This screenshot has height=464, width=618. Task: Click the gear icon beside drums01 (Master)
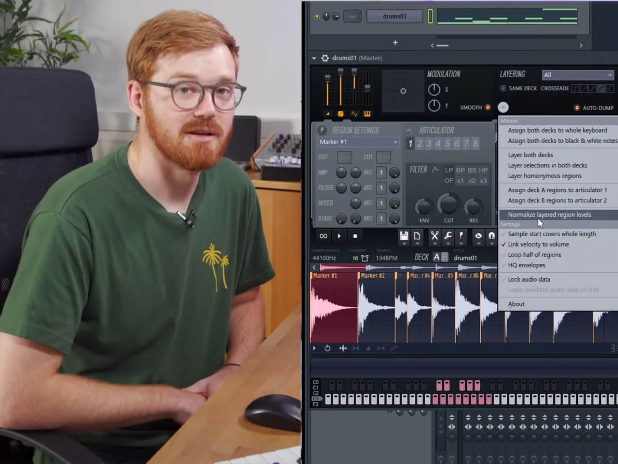[325, 58]
